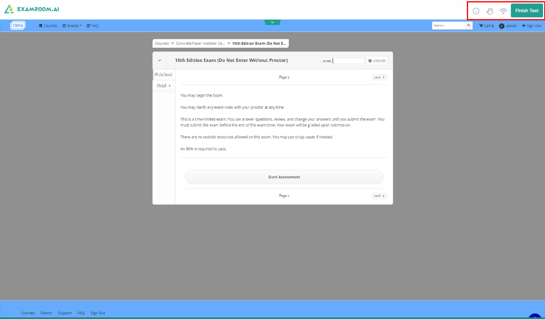Open the FAQ nav link
This screenshot has width=545, height=319.
(x=92, y=26)
